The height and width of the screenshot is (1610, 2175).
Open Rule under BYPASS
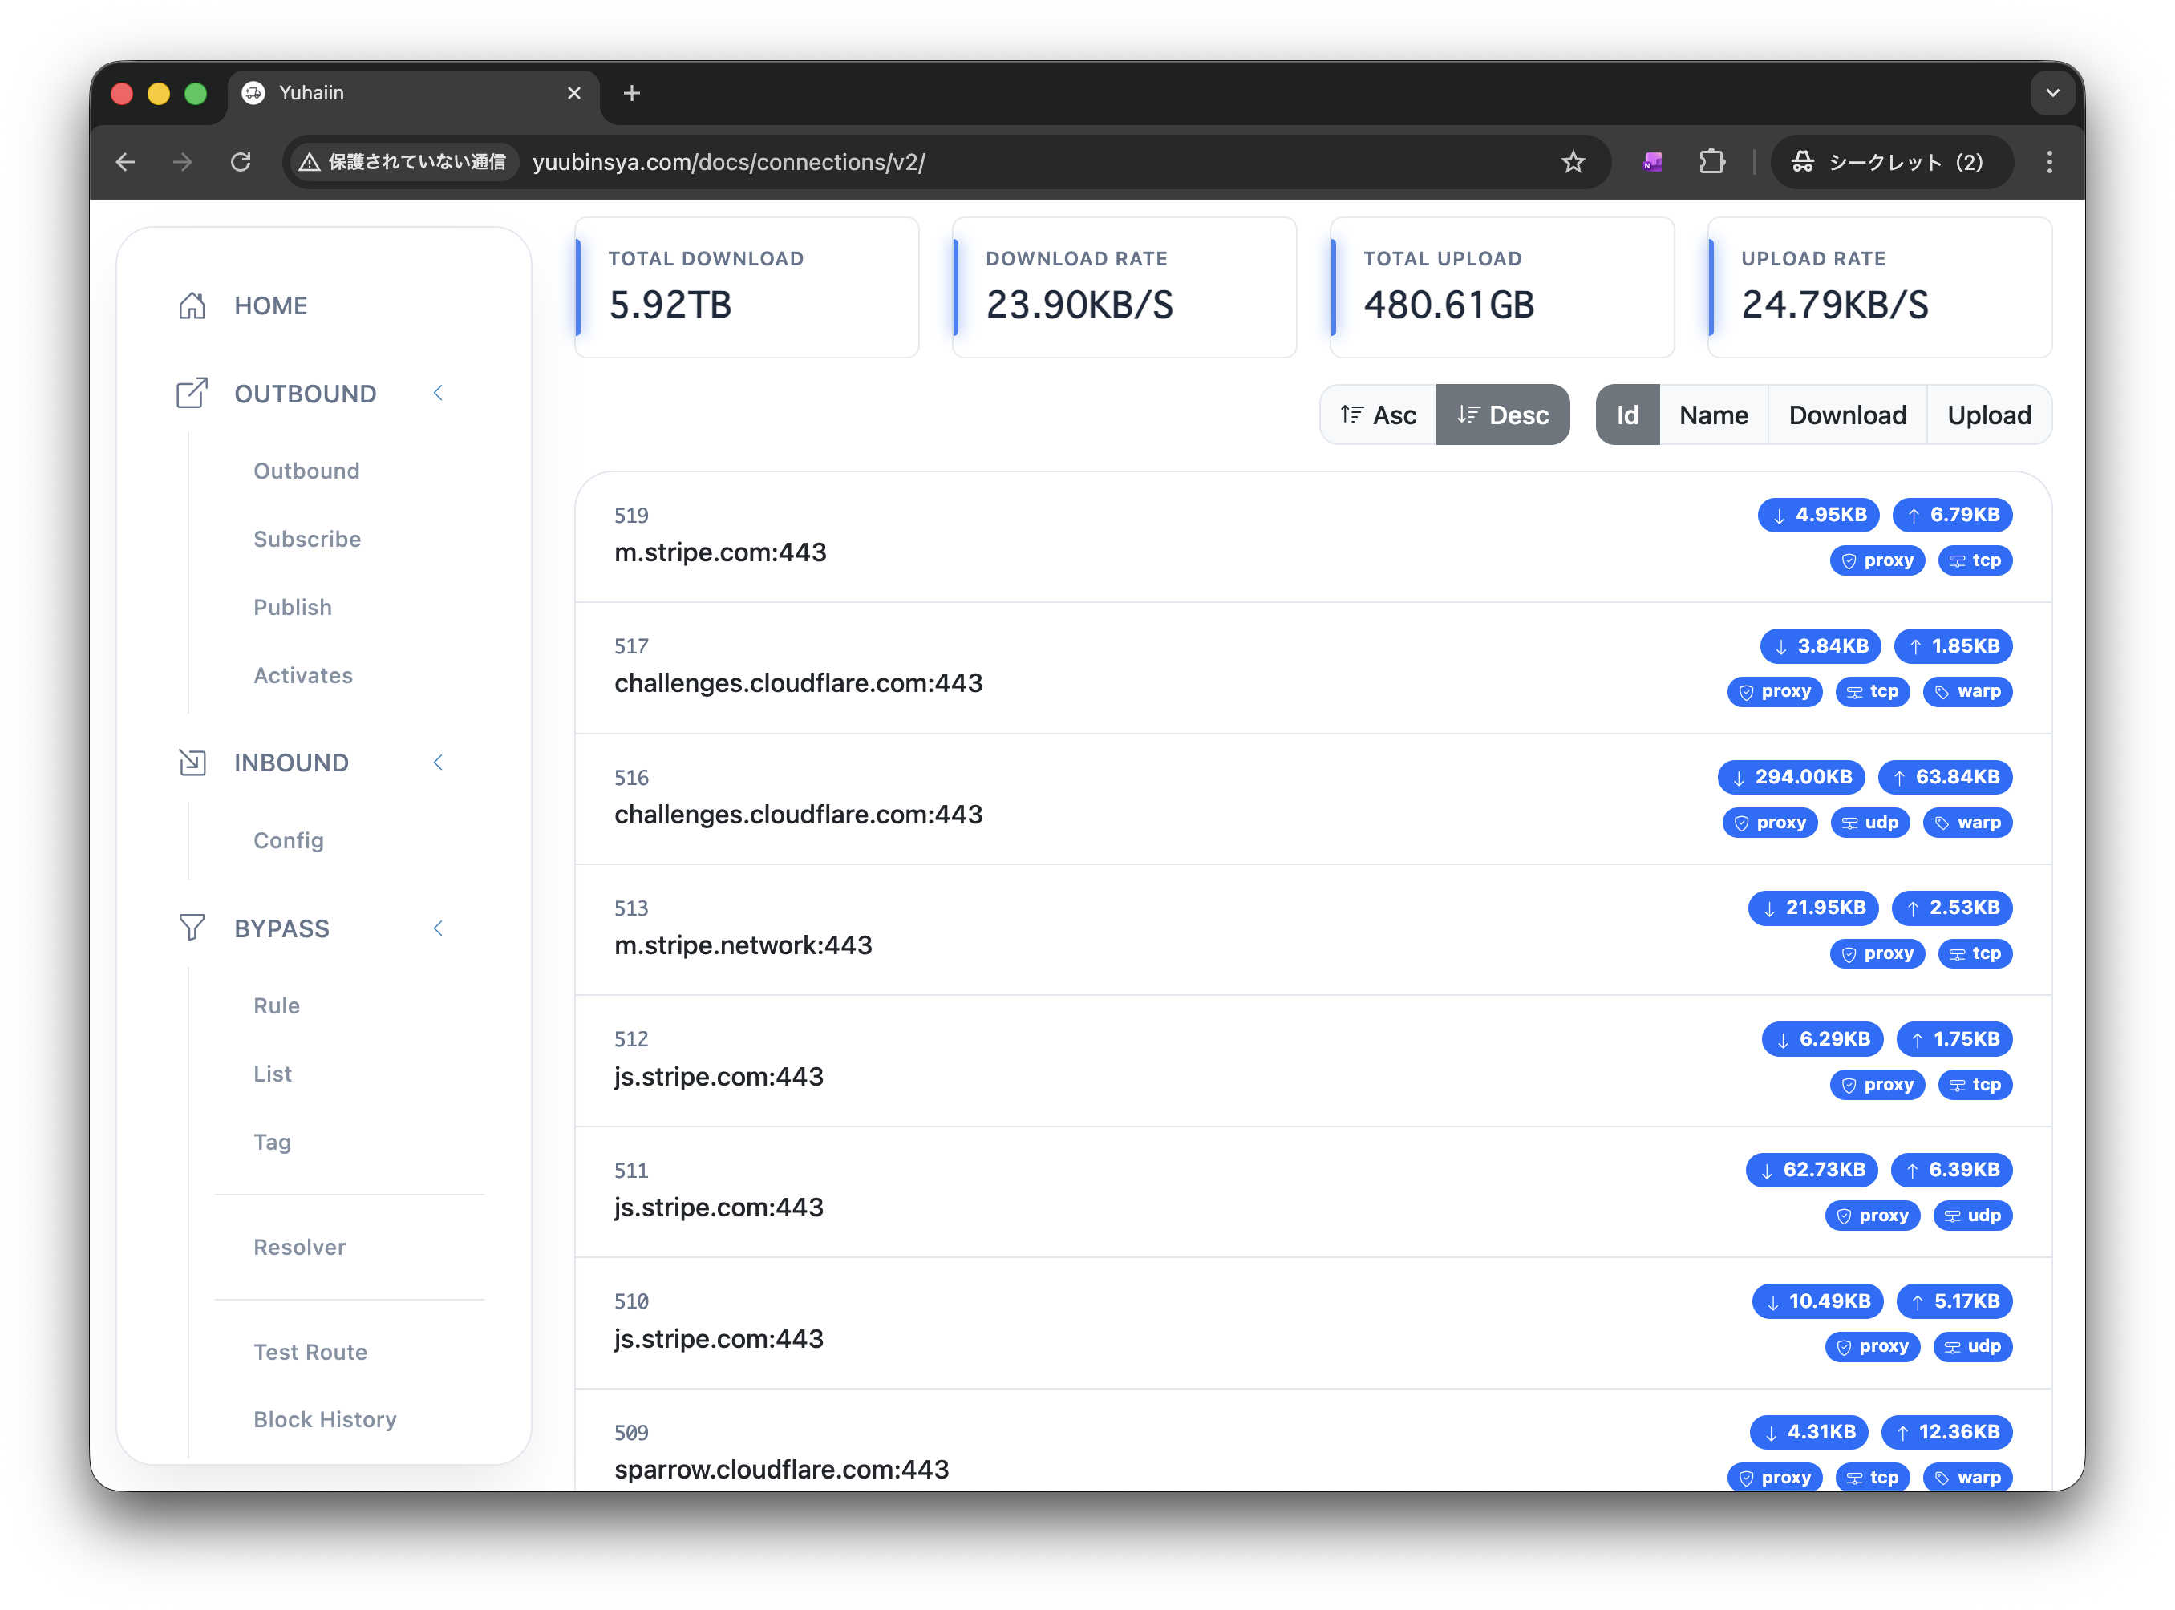(277, 1005)
